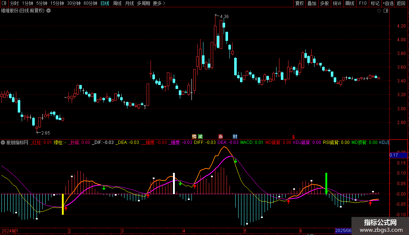Switch to 5分钟 period
The image size is (409, 235).
[x=42, y=3]
